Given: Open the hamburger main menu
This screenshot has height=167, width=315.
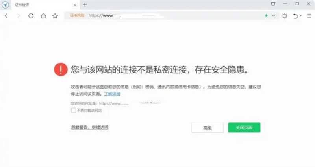Looking at the screenshot, I should coord(309,16).
